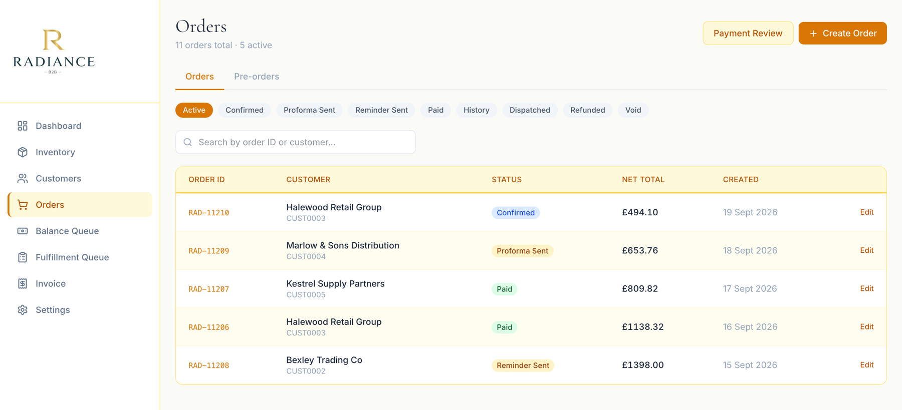Click the Radiance logo
The width and height of the screenshot is (902, 410).
(x=54, y=52)
